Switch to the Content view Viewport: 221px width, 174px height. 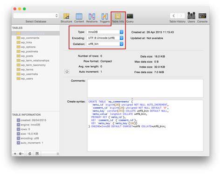point(79,18)
